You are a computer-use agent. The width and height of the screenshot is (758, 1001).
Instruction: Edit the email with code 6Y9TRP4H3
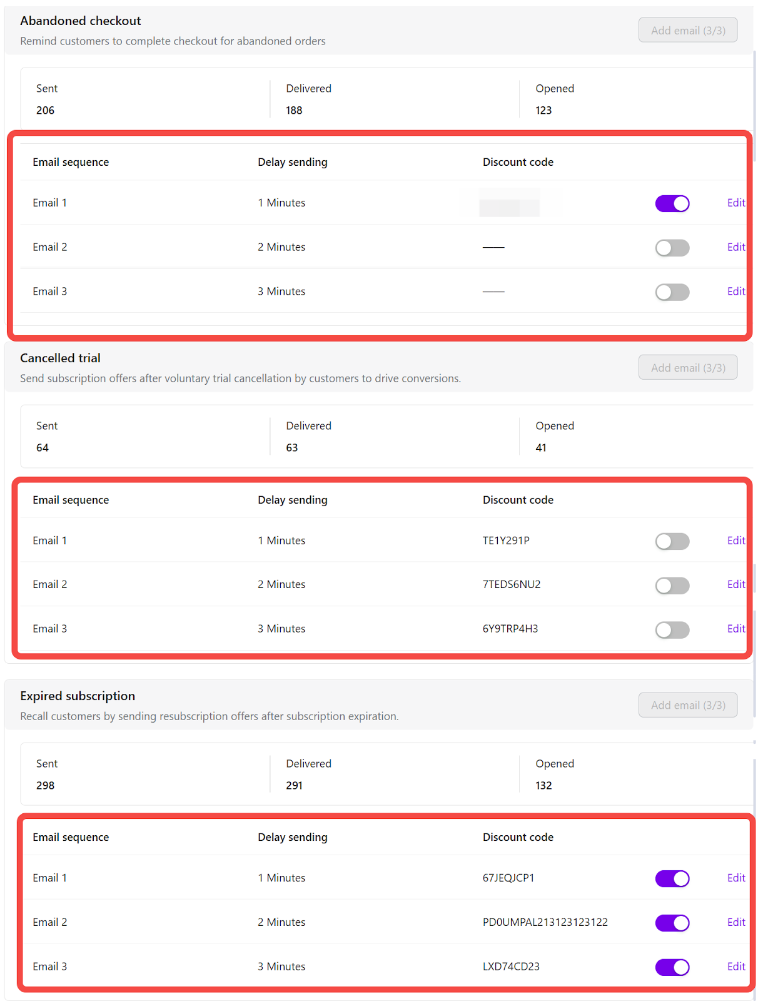click(736, 629)
